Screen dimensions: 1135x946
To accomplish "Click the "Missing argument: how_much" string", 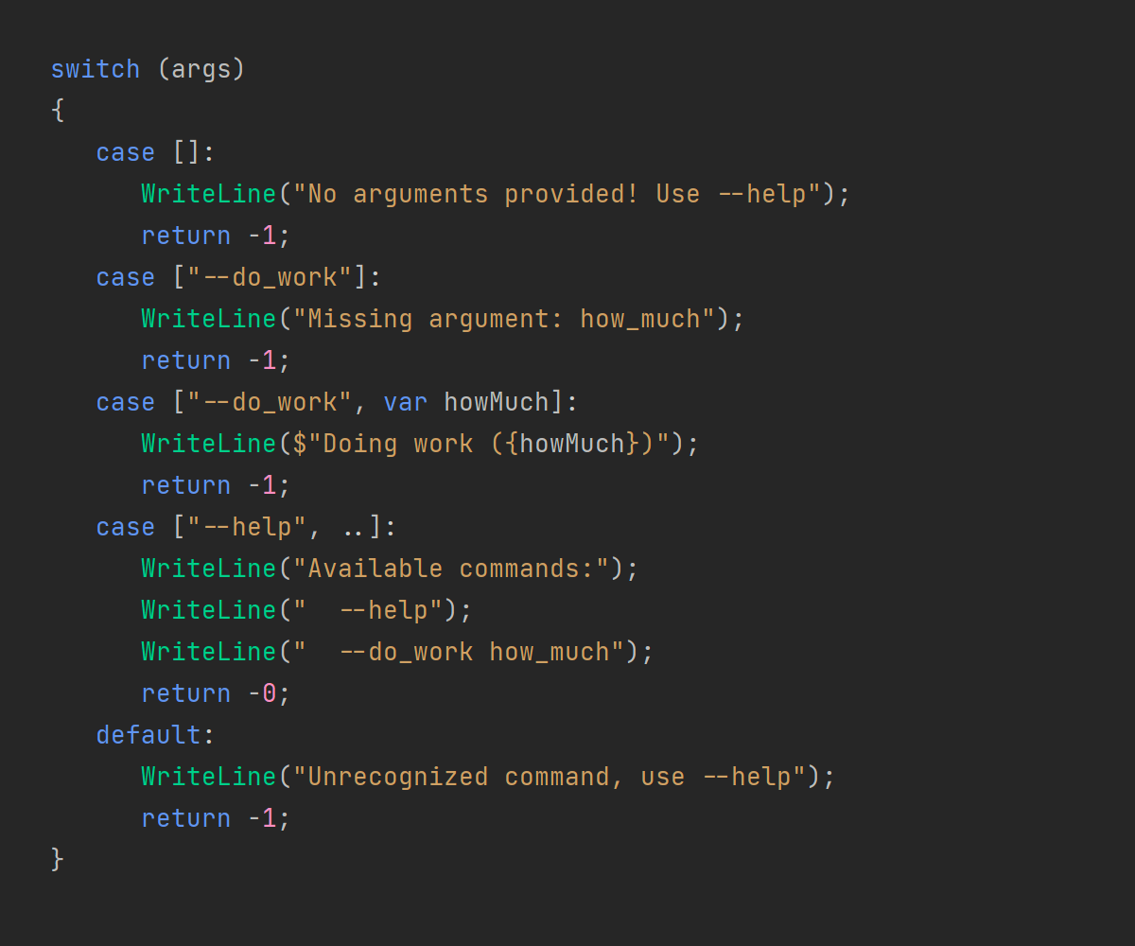I will tap(503, 319).
